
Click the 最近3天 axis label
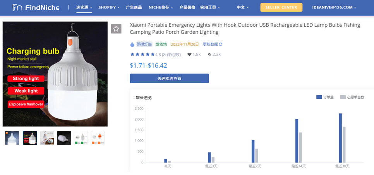211,166
